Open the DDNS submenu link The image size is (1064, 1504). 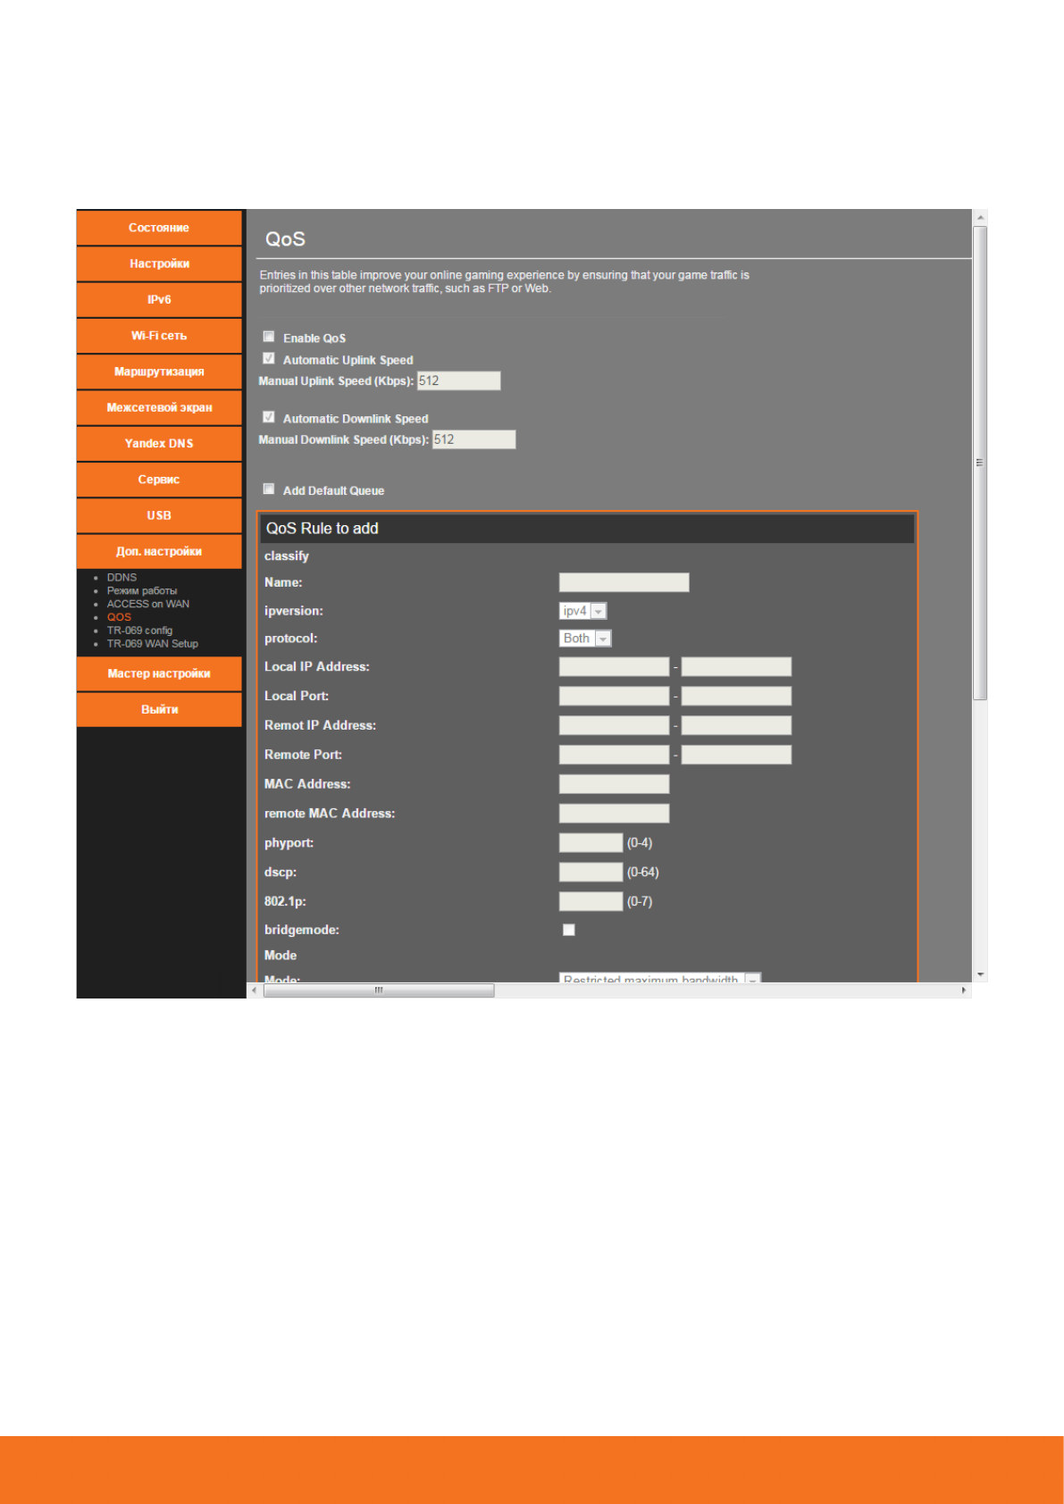[121, 578]
